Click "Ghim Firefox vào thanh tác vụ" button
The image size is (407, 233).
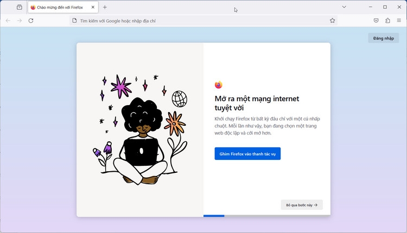coord(247,154)
